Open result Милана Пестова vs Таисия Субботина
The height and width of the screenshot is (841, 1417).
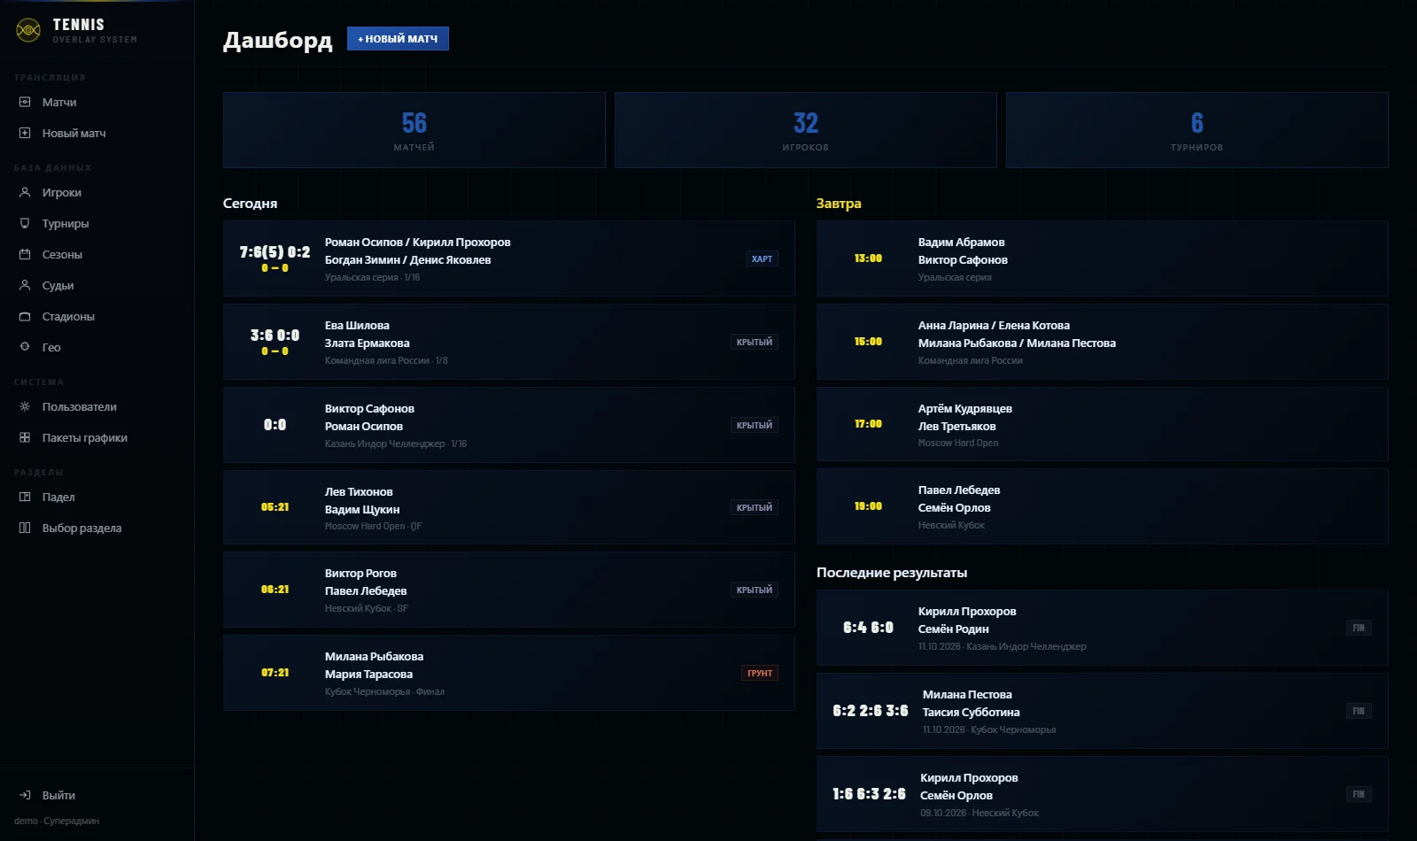[1103, 711]
